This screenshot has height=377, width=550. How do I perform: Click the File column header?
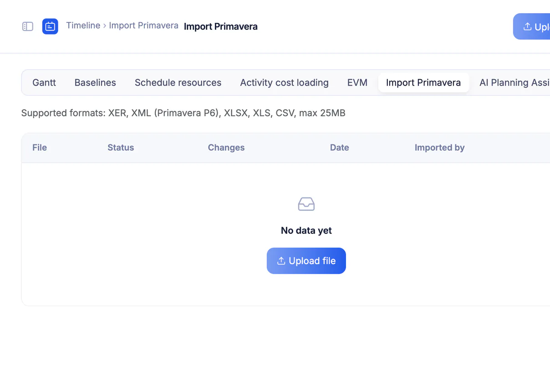(40, 148)
